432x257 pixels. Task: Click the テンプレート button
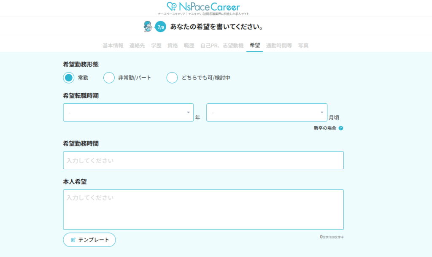89,240
